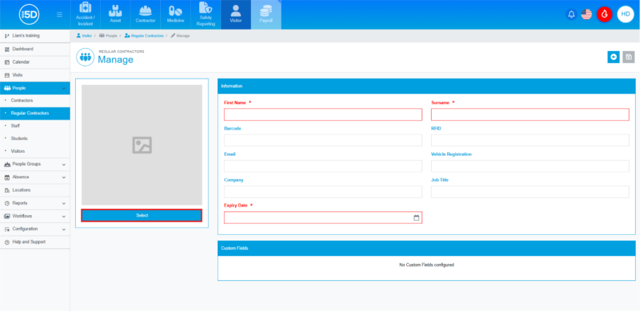
Task: Click the red droplet icon
Action: pyautogui.click(x=605, y=14)
